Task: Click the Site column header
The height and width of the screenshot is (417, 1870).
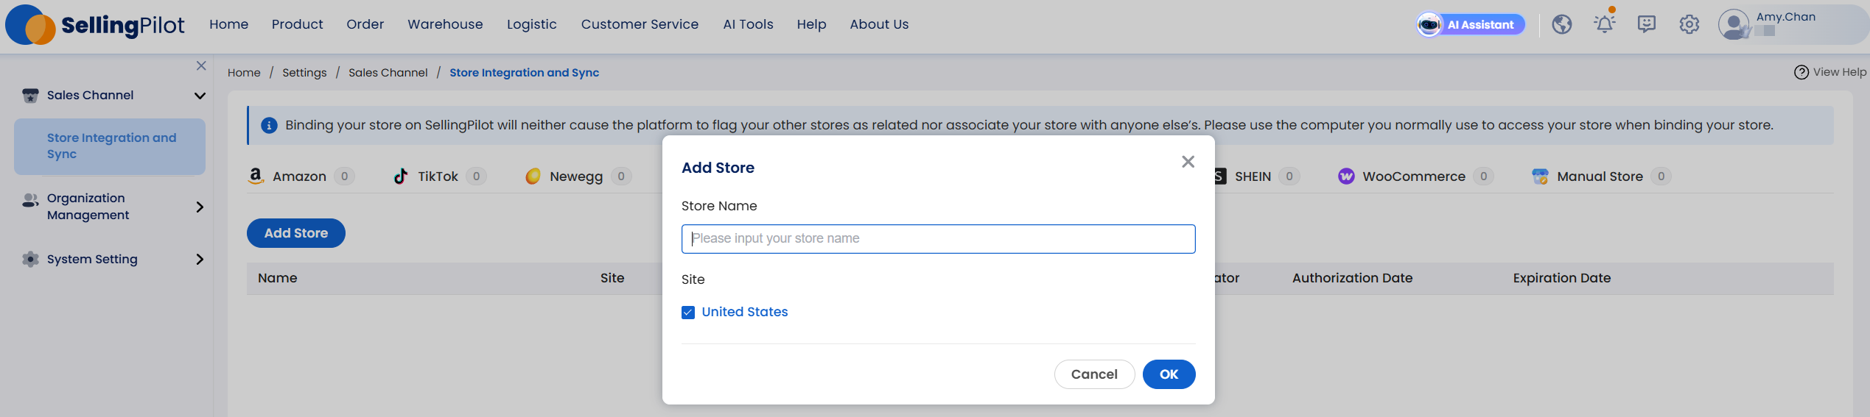Action: [x=612, y=278]
